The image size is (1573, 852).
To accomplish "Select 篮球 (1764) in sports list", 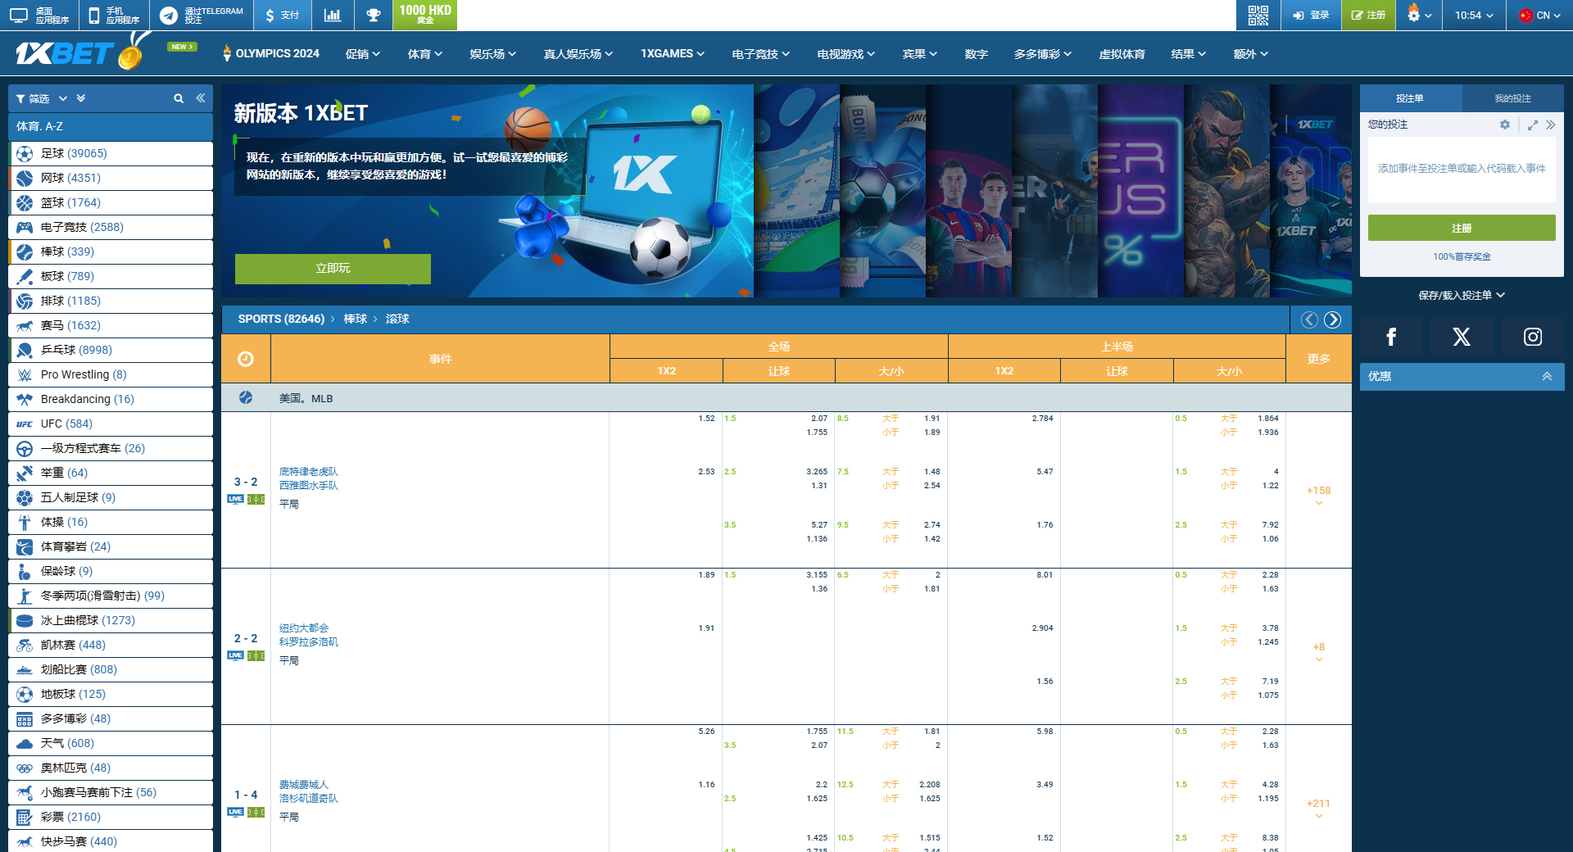I will pyautogui.click(x=111, y=202).
